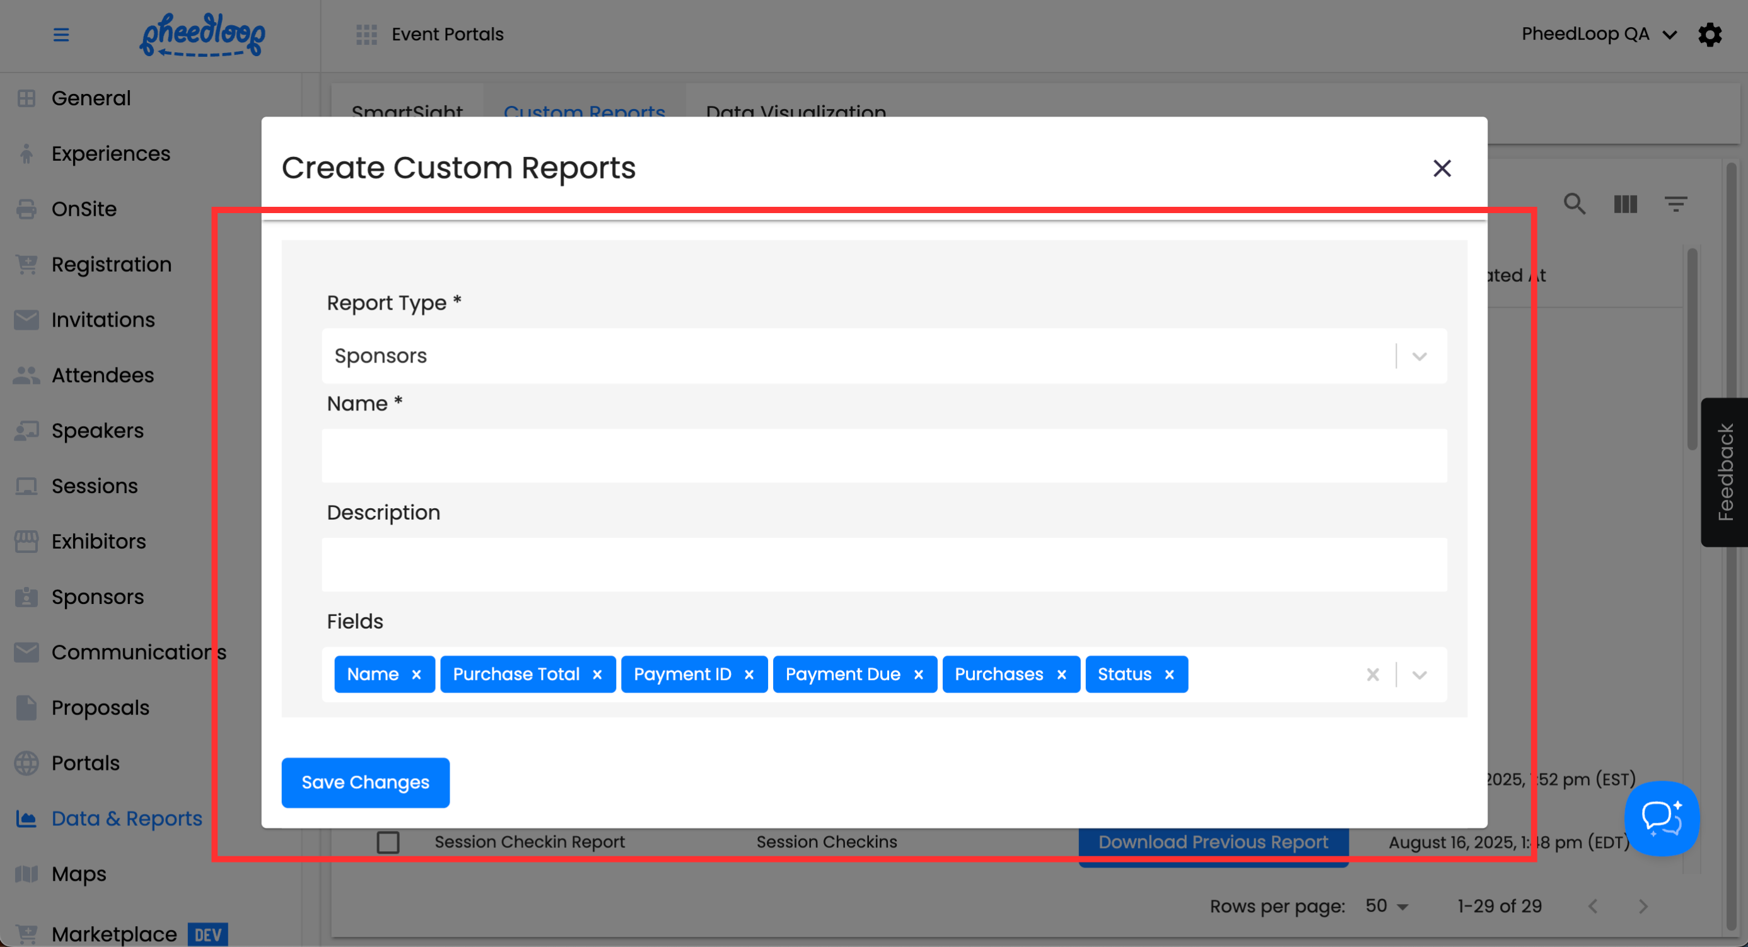Tick the Session Checkin Report checkbox
The image size is (1748, 947).
[388, 842]
